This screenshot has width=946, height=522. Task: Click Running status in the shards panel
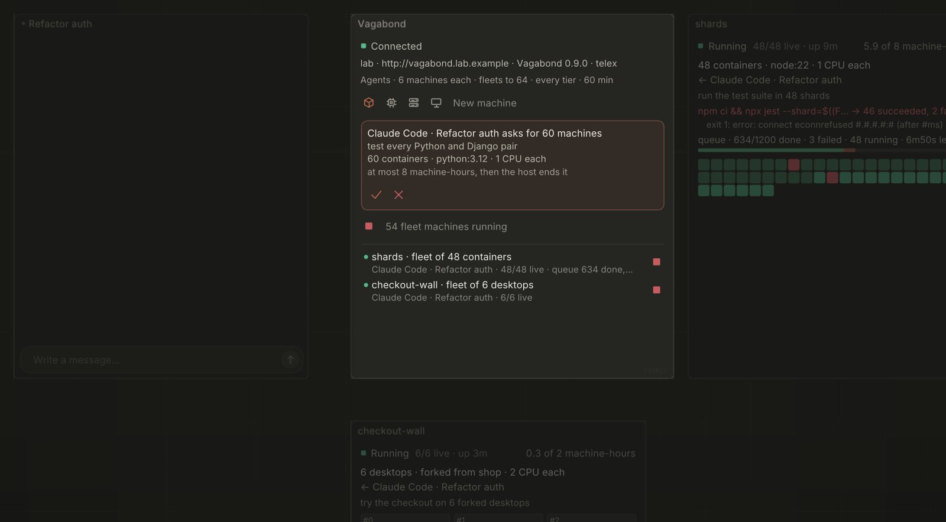click(x=722, y=46)
